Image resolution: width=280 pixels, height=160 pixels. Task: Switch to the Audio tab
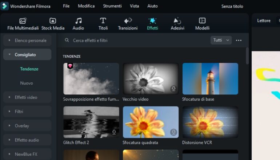(78, 24)
